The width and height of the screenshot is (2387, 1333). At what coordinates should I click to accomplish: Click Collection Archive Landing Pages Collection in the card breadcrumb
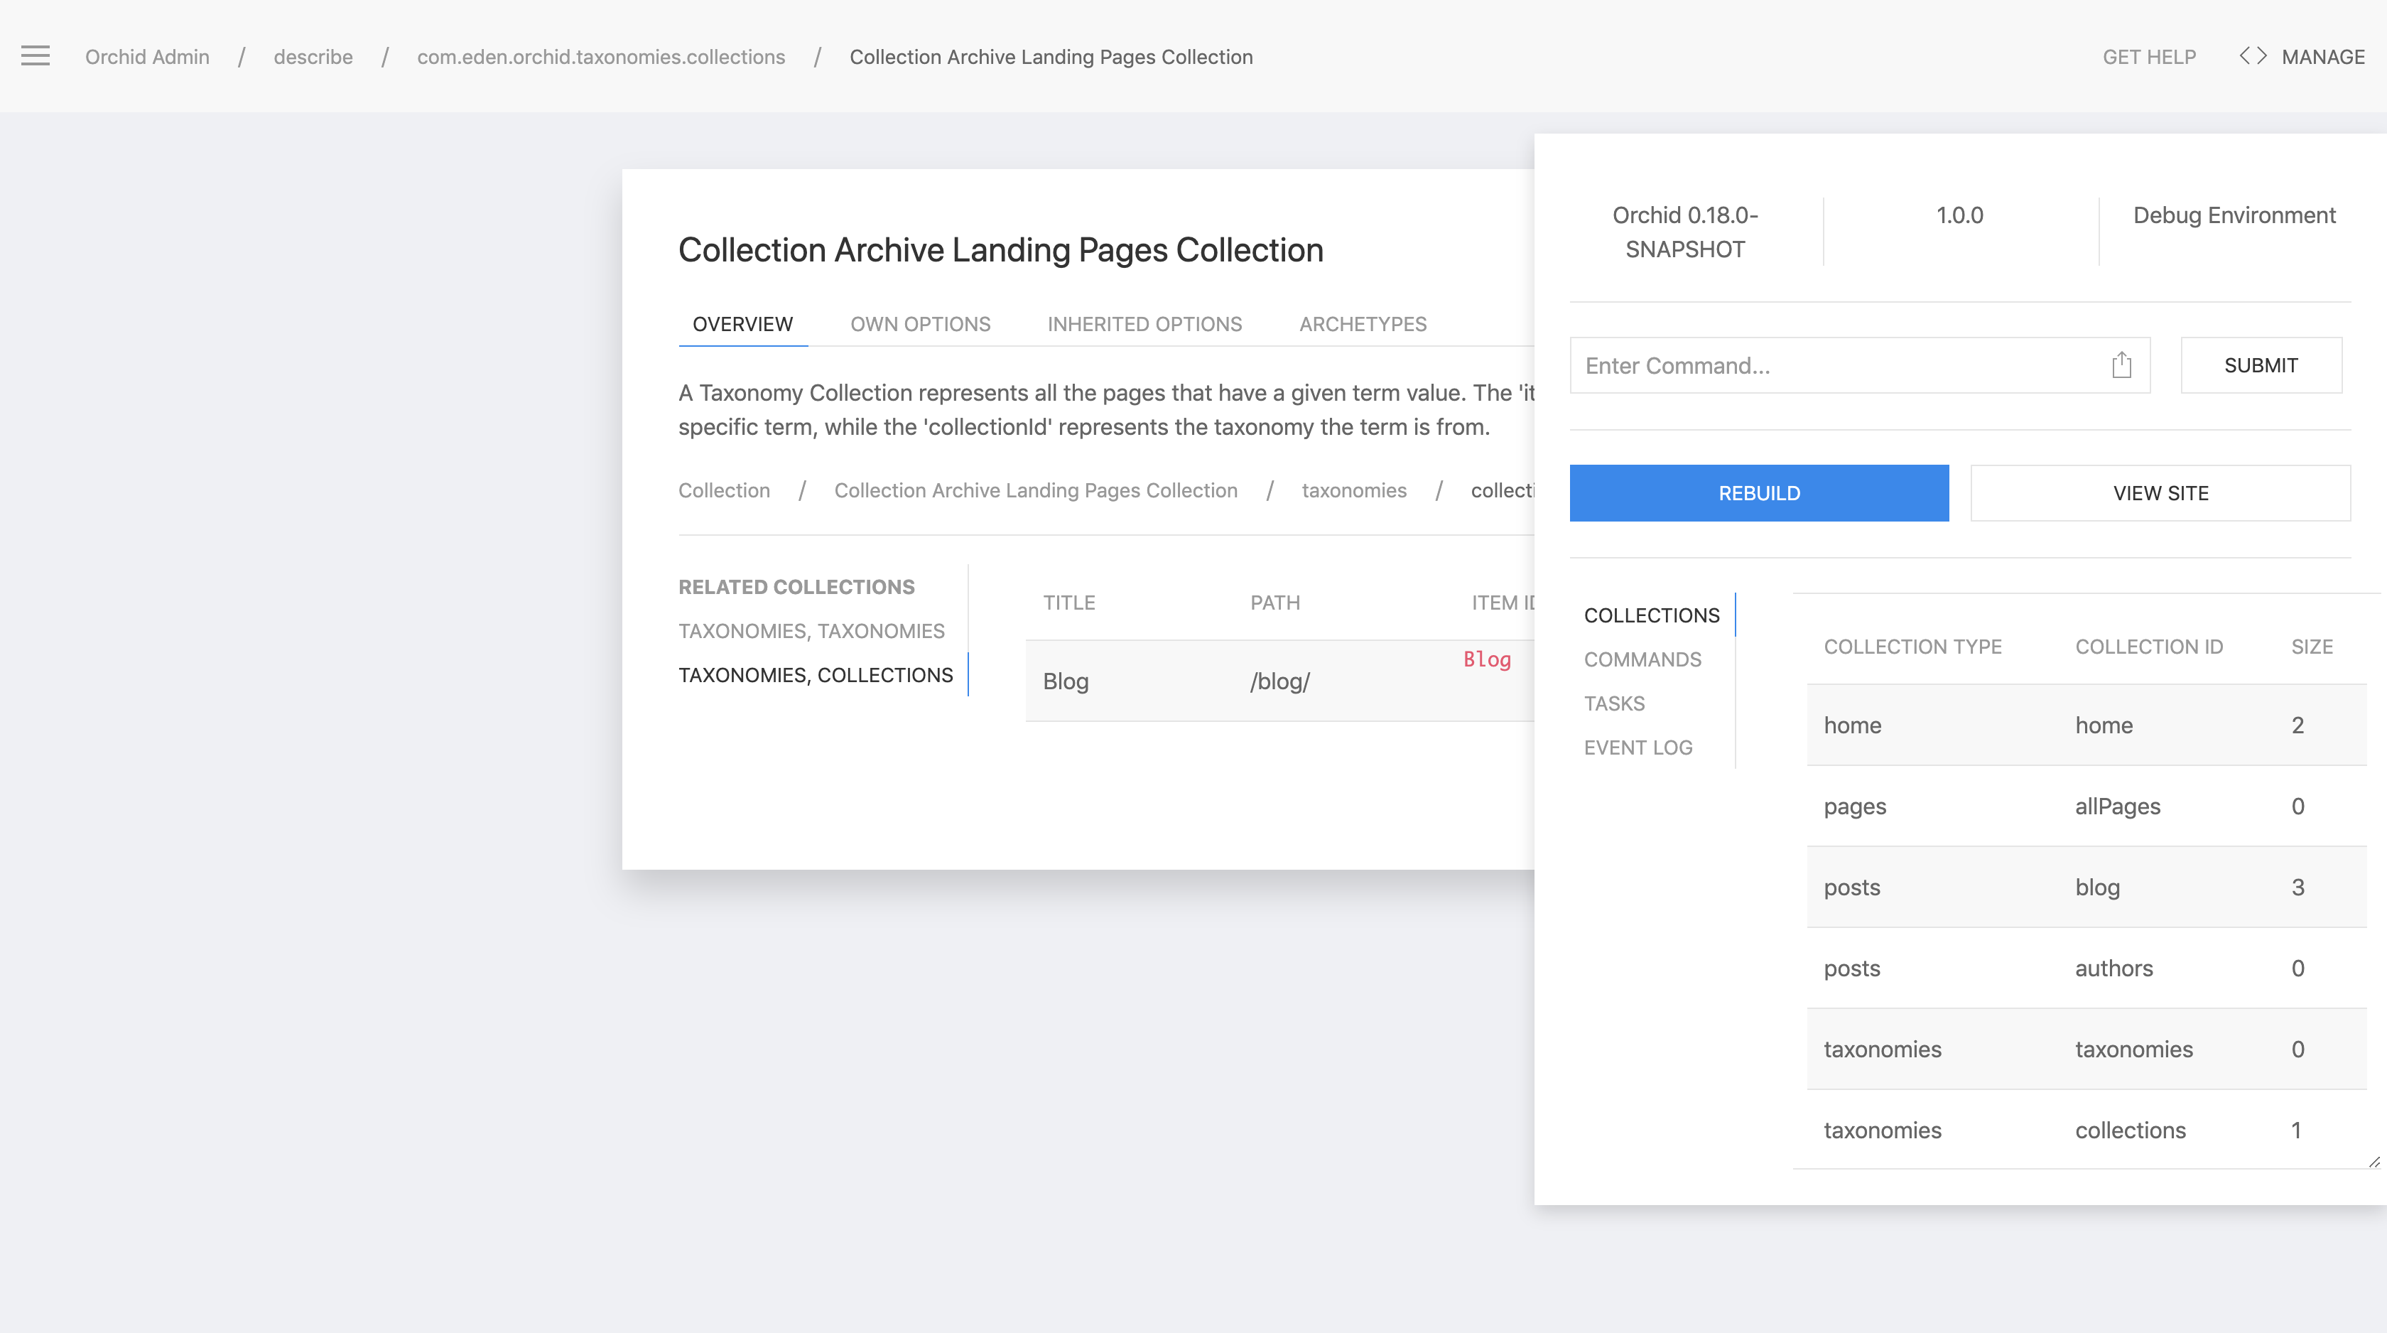click(1036, 490)
